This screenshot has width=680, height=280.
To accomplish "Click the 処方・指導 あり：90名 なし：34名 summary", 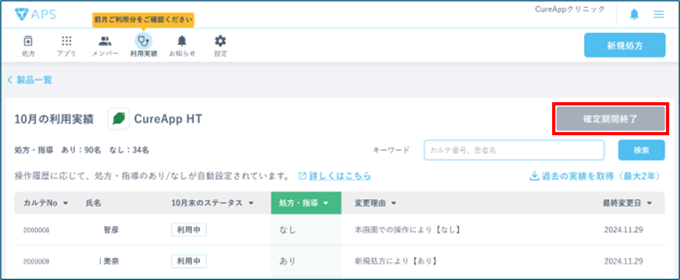I will pos(82,150).
